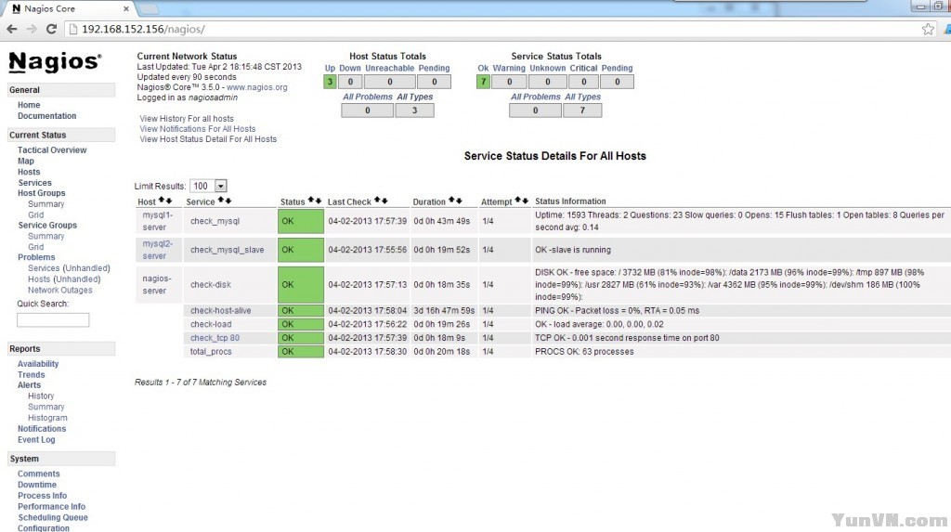951x532 pixels.
Task: Sort Host column ascending with up arrow
Action: pyautogui.click(x=162, y=201)
